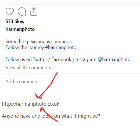Open comments via the speech bubble icon
Viewport: 140px width, 126px height.
coord(22,12)
